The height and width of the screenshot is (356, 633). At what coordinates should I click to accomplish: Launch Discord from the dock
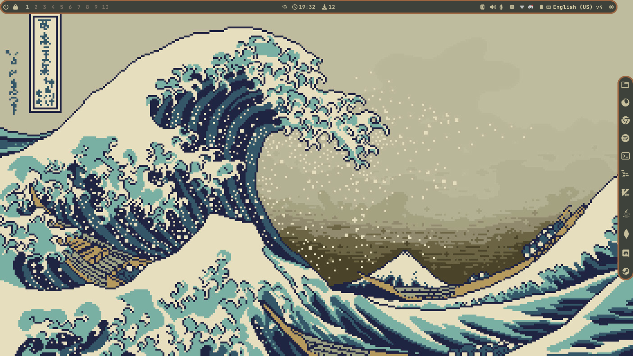[625, 253]
